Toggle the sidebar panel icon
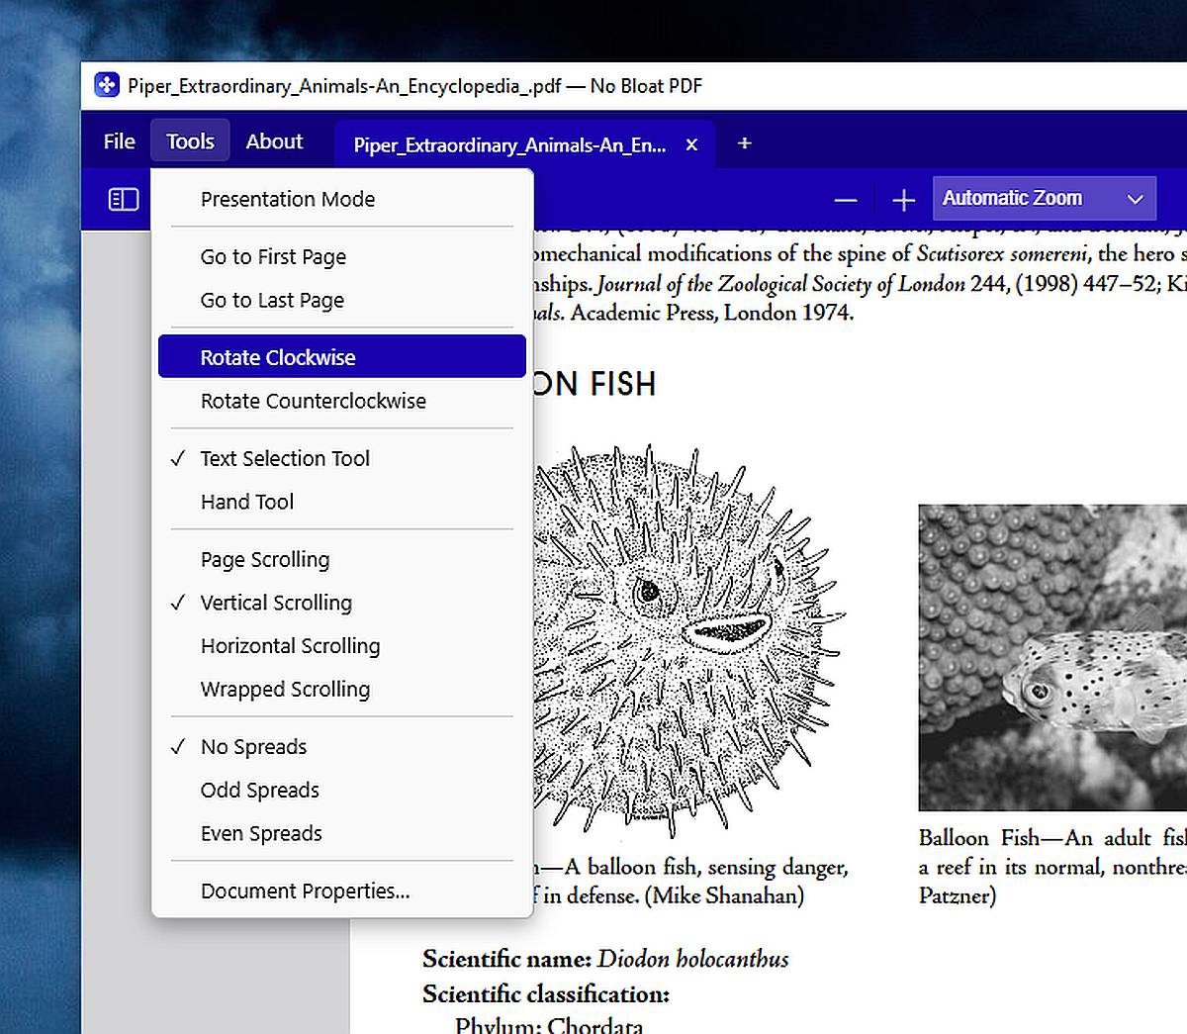 pos(123,200)
